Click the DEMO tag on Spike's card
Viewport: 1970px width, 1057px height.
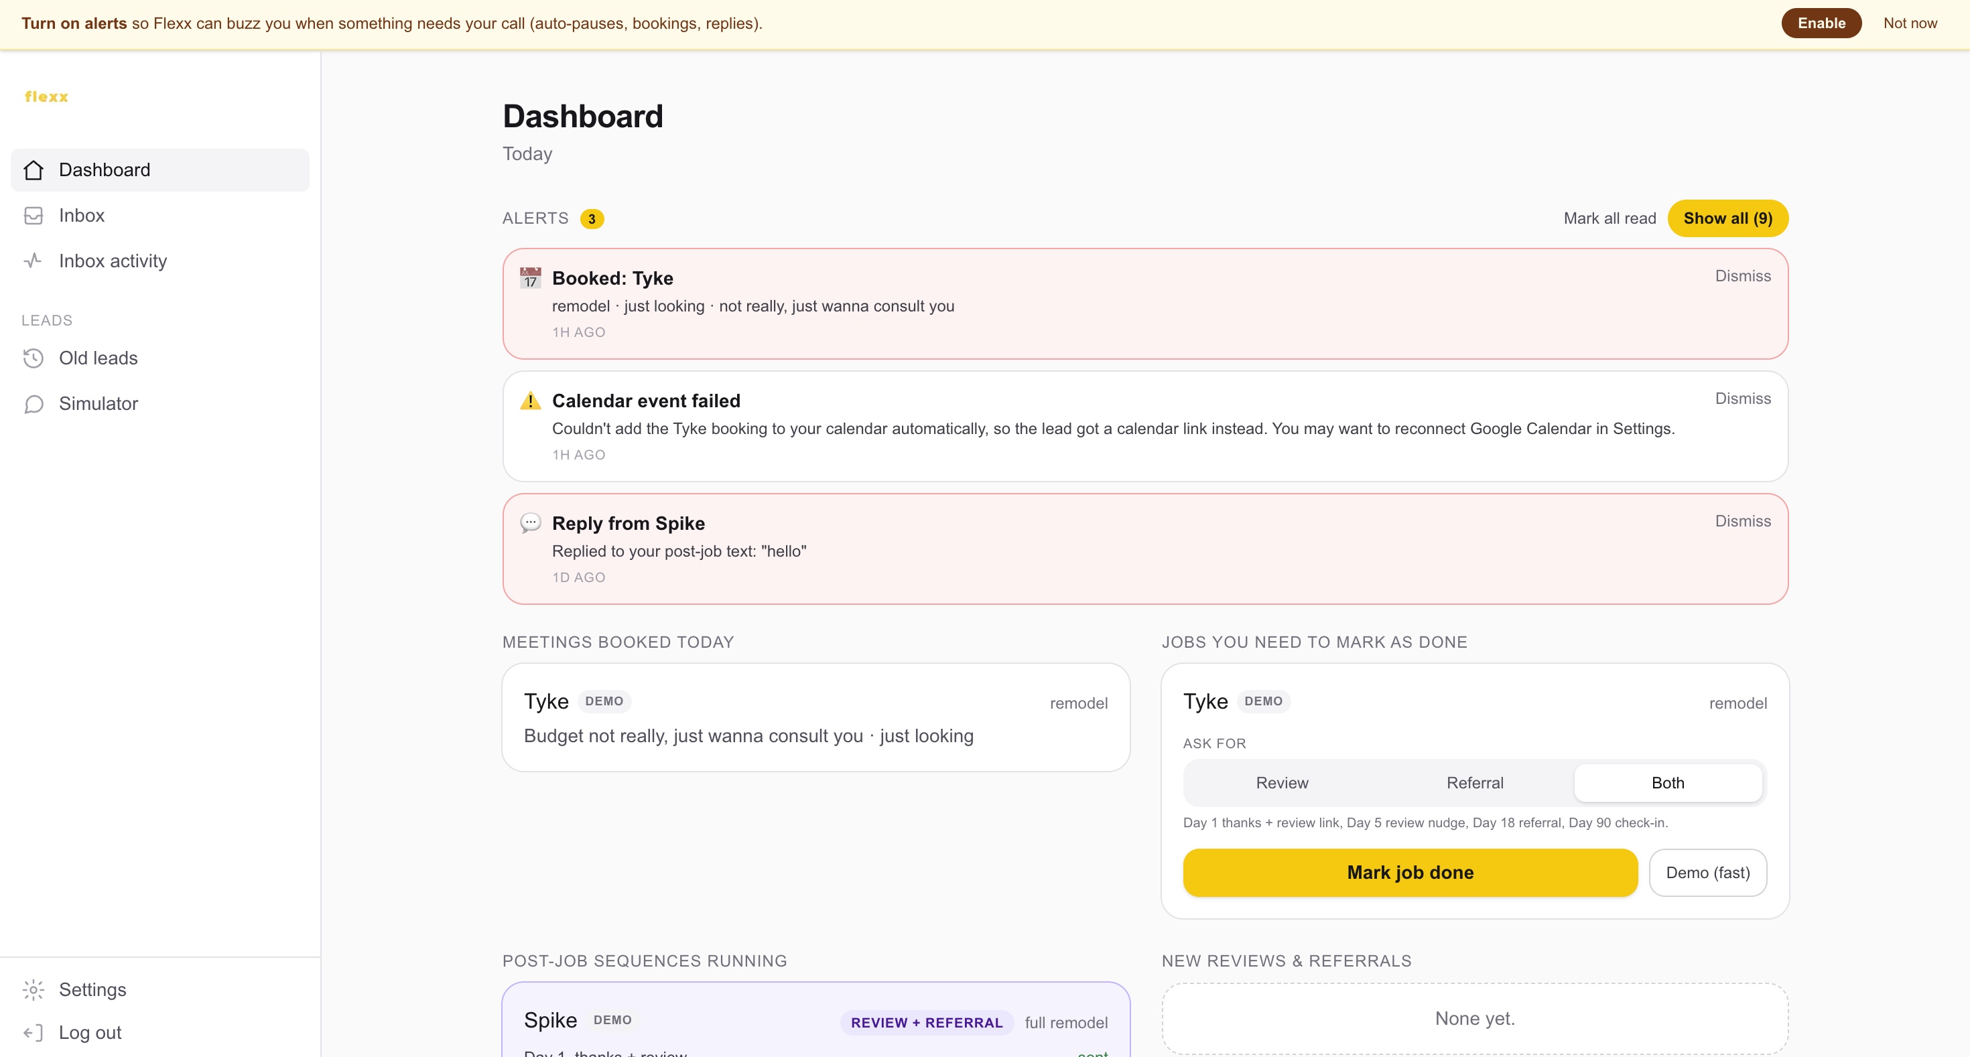(x=612, y=1019)
